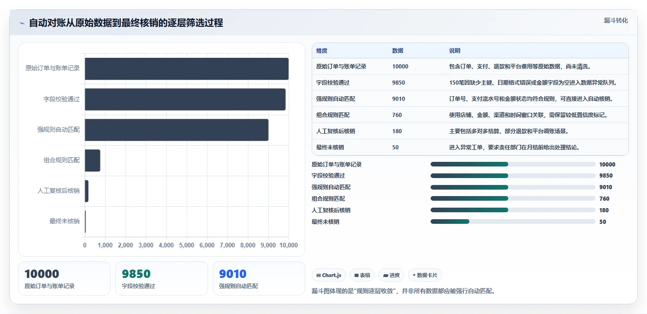Click the 组合规则匹配 chart bar
This screenshot has width=647, height=314.
92,160
